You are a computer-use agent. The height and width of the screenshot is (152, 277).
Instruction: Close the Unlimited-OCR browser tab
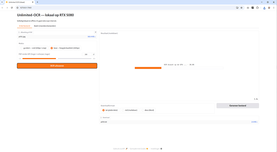click(x=33, y=2)
